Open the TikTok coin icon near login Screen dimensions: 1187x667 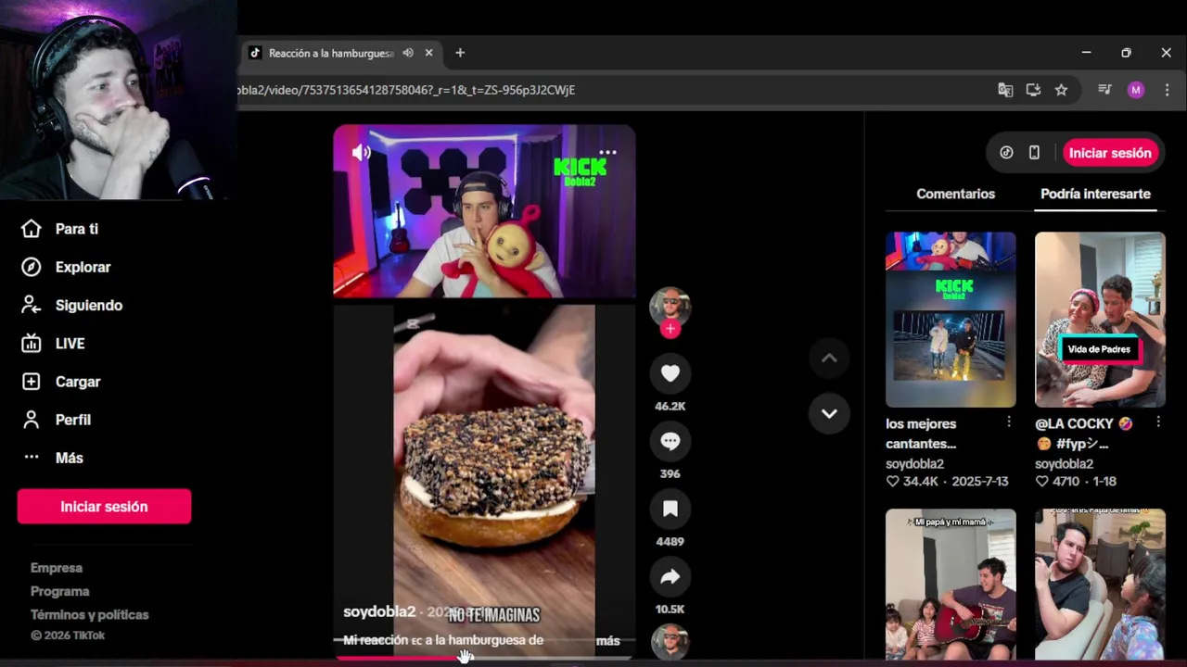(1006, 153)
